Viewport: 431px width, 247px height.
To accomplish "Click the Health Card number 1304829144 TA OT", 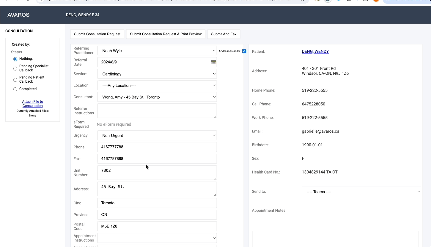I will tap(320, 172).
